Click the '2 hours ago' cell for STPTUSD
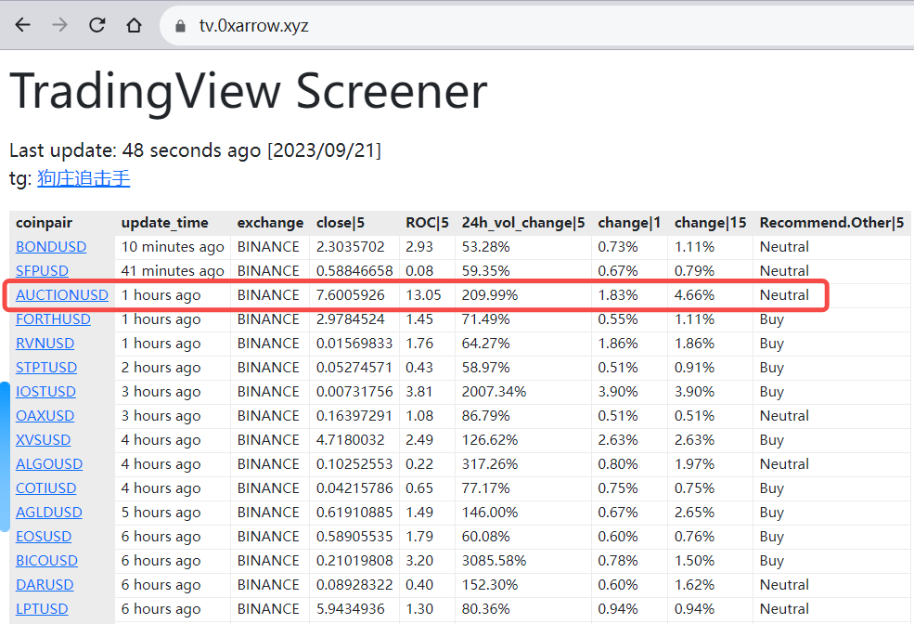Image resolution: width=914 pixels, height=624 pixels. pos(161,368)
